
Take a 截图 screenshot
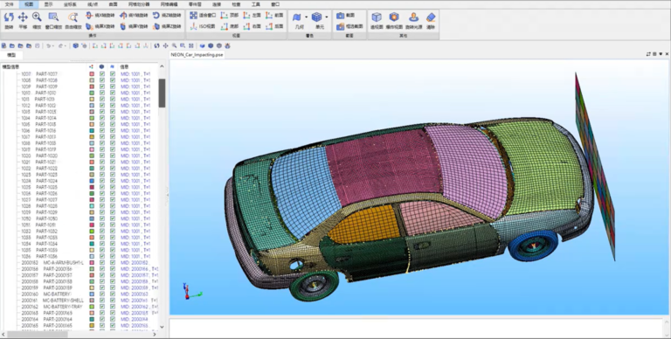[x=345, y=16]
